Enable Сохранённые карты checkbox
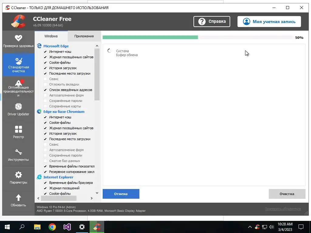 click(45, 106)
